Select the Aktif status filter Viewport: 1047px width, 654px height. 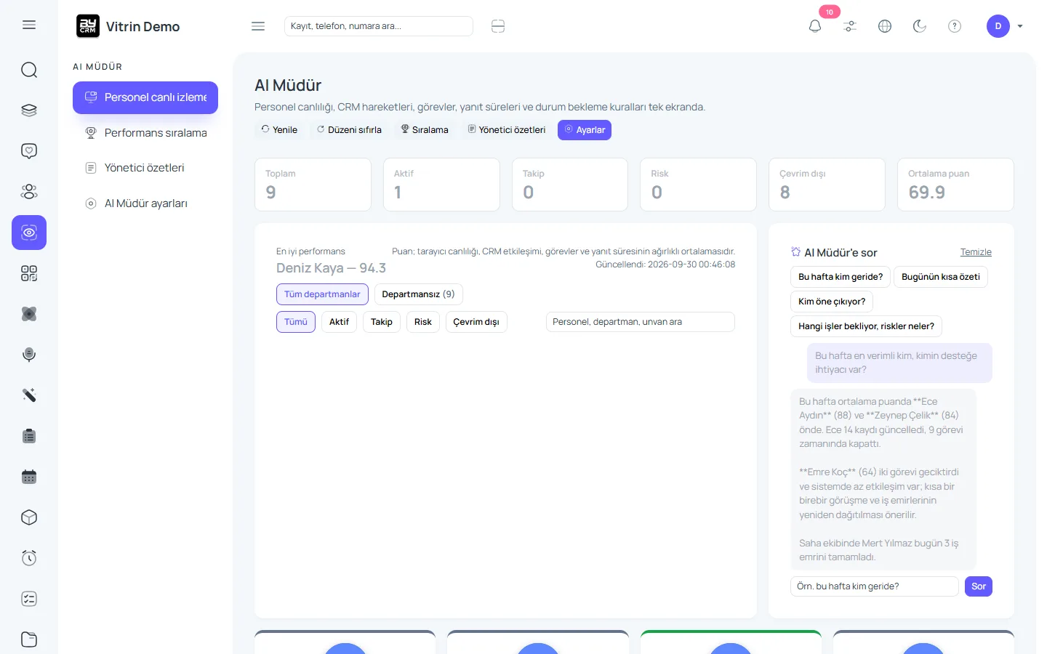click(339, 322)
